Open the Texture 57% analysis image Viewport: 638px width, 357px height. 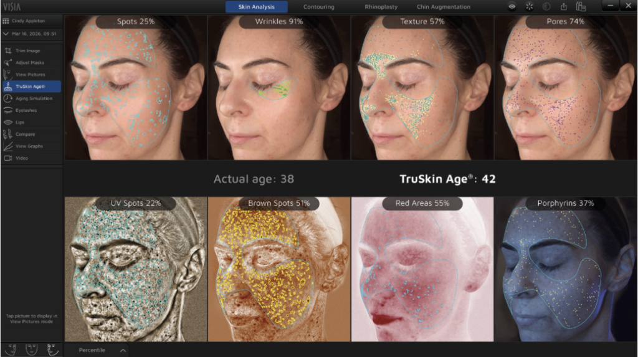tap(422, 87)
